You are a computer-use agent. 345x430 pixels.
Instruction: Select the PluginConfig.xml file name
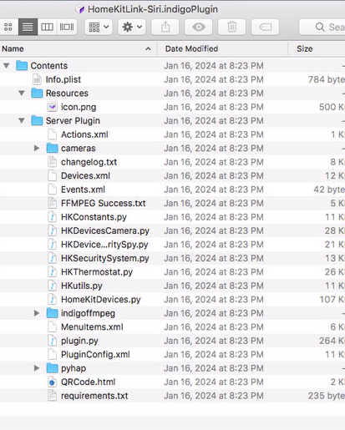point(95,355)
